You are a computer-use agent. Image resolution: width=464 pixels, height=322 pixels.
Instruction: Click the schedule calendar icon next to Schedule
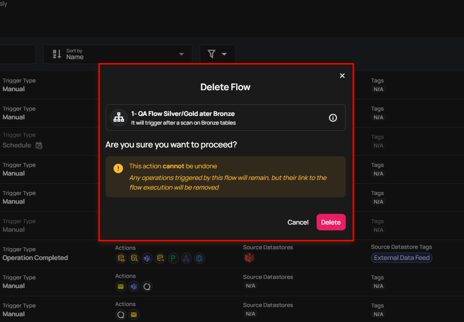pyautogui.click(x=39, y=145)
